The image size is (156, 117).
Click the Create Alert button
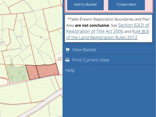(x=126, y=5)
